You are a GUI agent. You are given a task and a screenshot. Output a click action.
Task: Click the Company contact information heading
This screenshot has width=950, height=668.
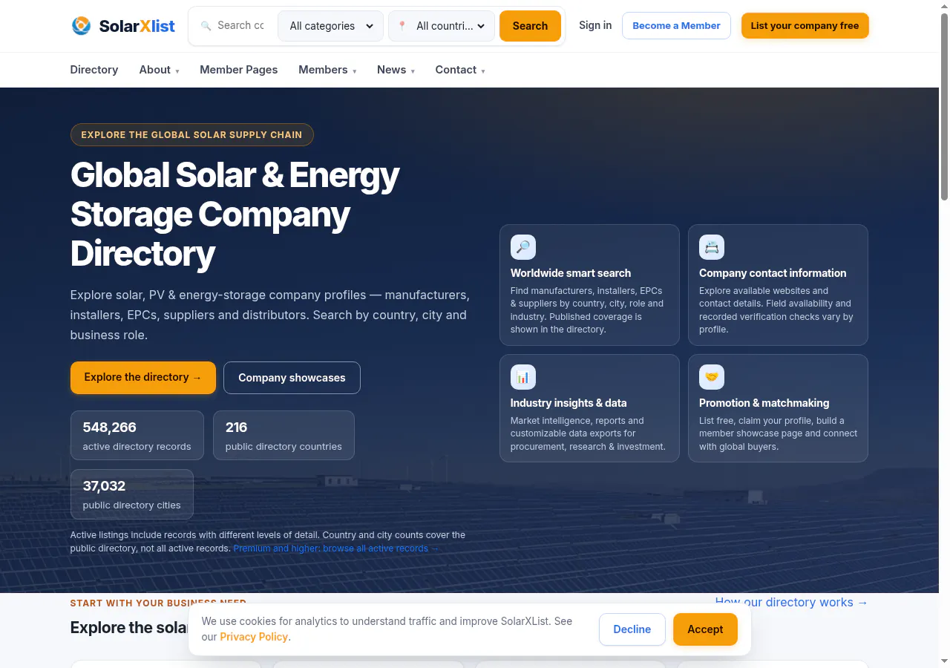pyautogui.click(x=773, y=273)
